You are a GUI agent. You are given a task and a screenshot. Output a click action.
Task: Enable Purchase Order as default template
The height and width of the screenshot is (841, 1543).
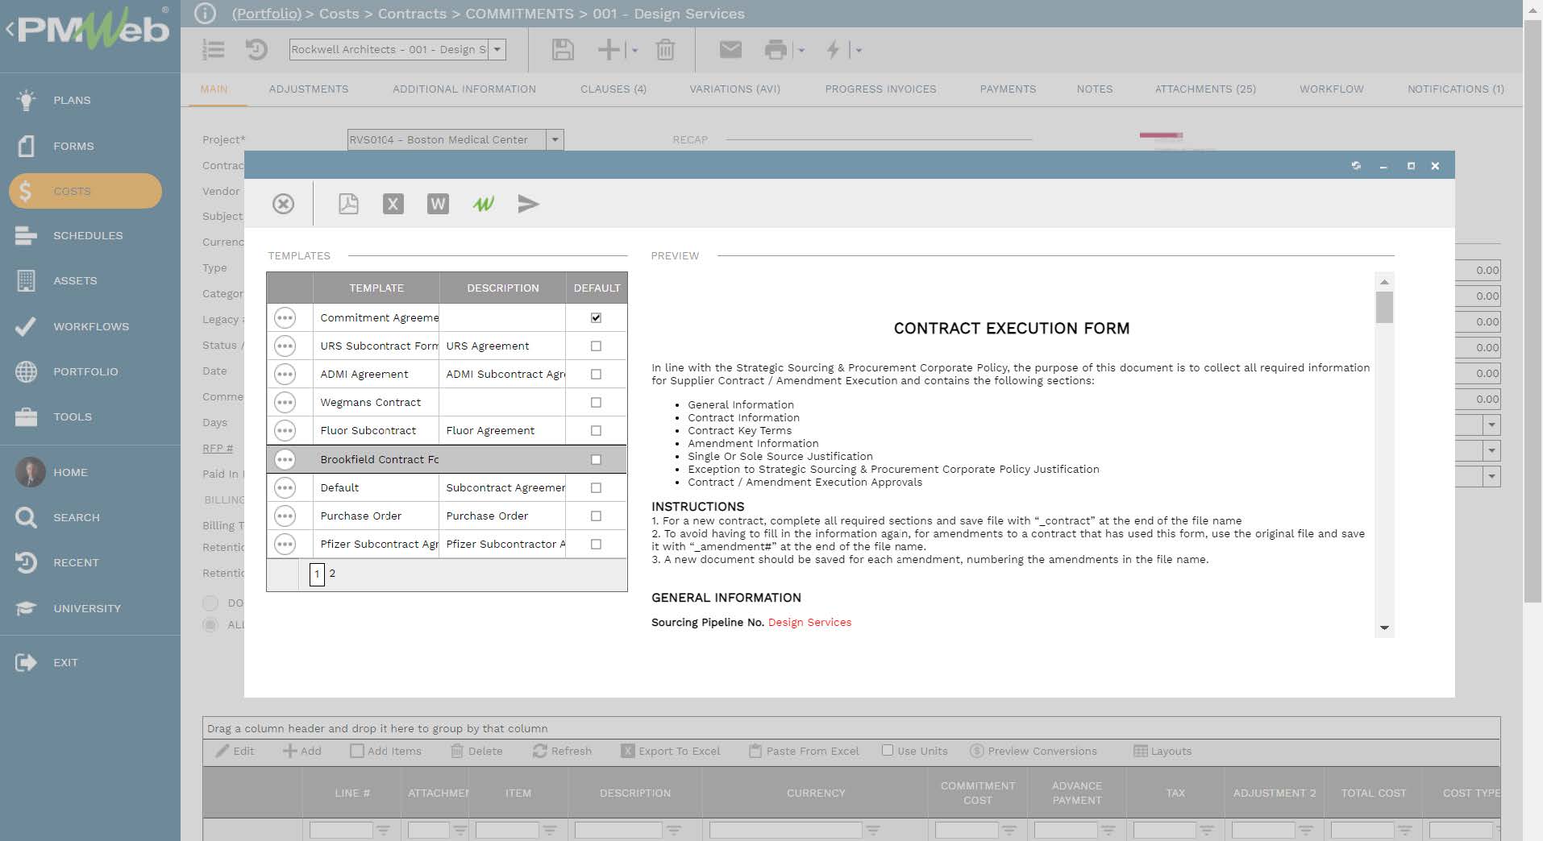tap(596, 516)
